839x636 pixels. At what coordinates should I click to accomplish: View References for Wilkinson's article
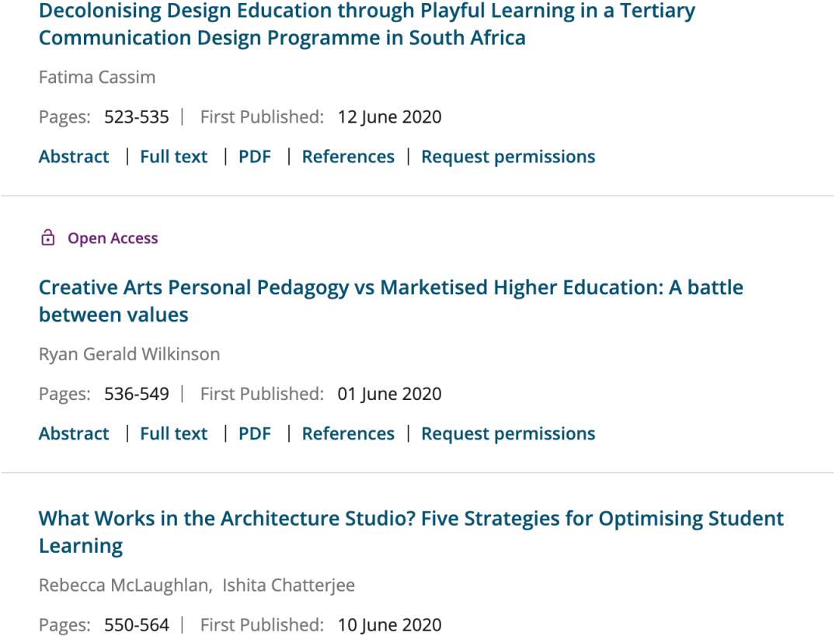tap(348, 433)
